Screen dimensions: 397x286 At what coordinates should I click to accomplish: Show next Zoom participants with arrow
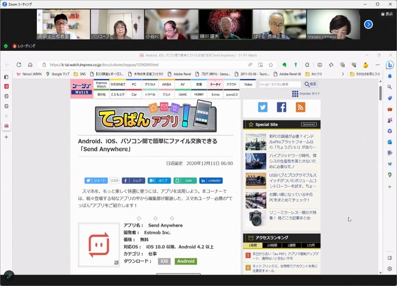[368, 24]
